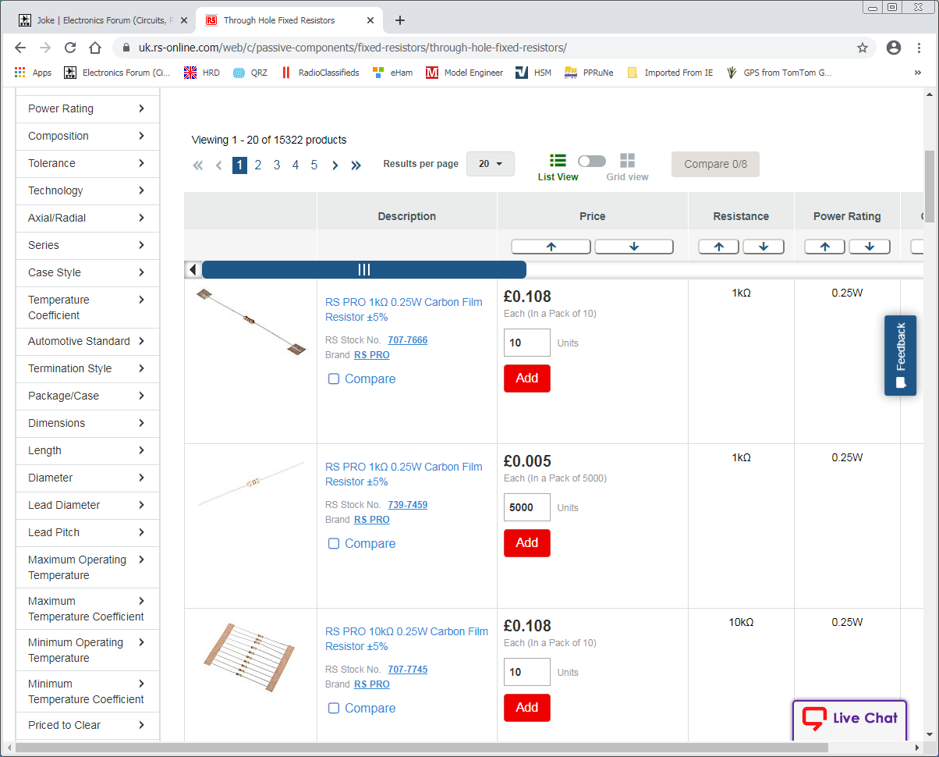Click the horizontal table scroll slider handle
The height and width of the screenshot is (757, 939).
pos(364,269)
